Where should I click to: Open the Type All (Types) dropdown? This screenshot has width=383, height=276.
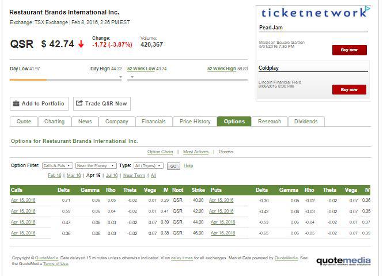148,165
